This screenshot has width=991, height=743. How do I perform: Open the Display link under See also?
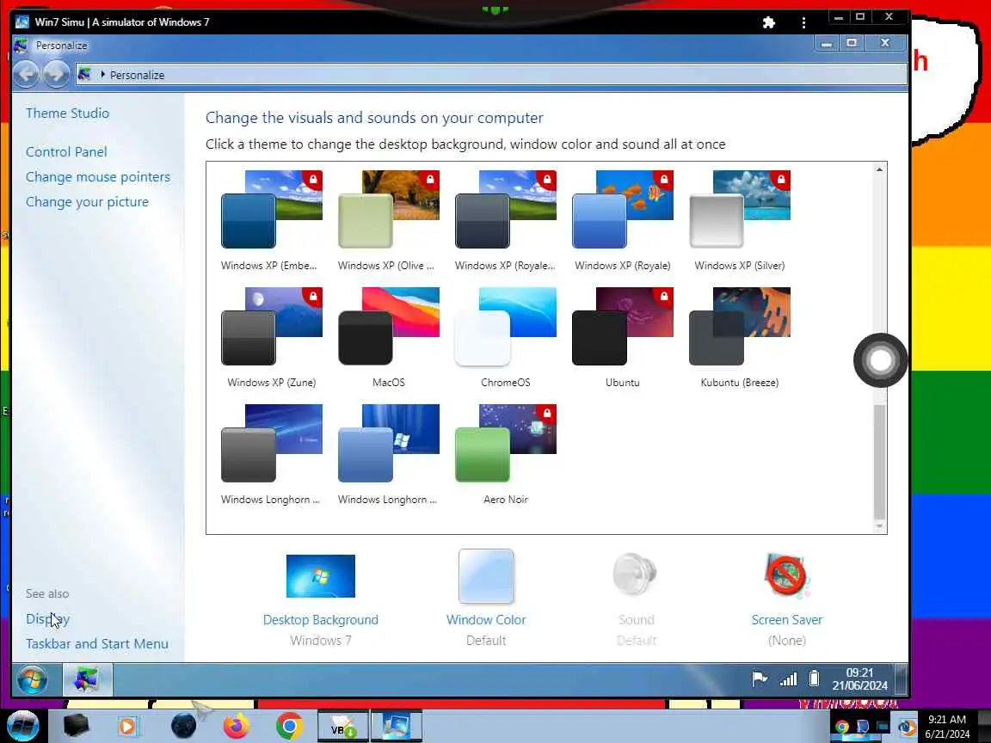pyautogui.click(x=47, y=619)
